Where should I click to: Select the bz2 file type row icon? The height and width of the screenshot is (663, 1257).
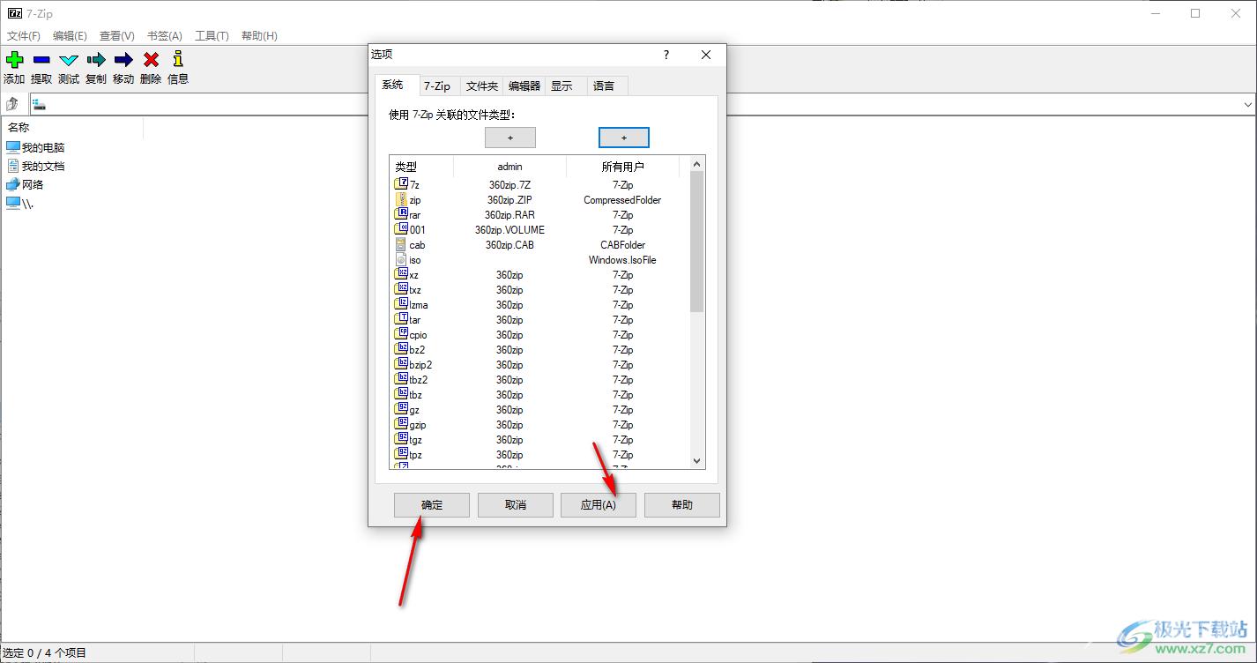point(401,349)
